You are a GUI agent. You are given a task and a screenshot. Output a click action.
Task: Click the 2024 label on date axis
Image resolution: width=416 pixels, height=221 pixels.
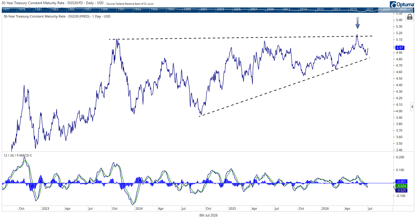(x=138, y=209)
